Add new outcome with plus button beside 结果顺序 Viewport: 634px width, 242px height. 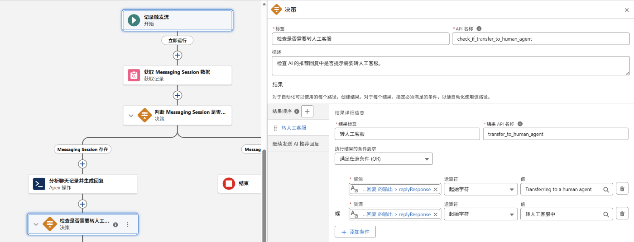(307, 111)
